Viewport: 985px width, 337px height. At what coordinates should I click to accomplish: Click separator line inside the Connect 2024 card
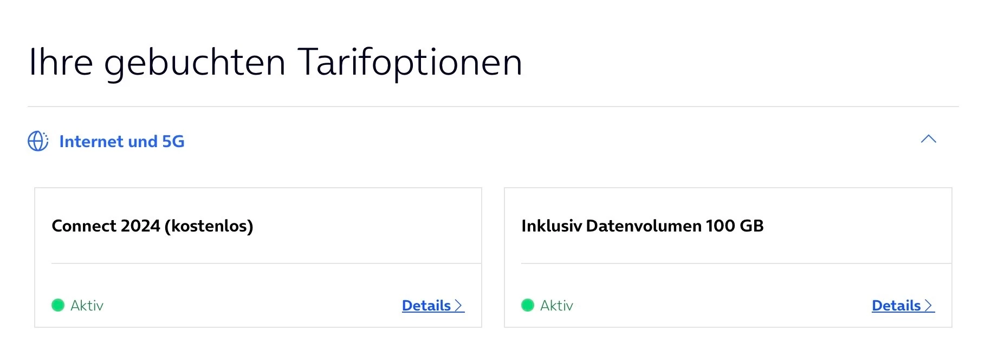265,263
